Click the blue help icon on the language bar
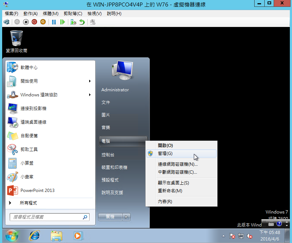The width and height of the screenshot is (292, 243). 279,224
